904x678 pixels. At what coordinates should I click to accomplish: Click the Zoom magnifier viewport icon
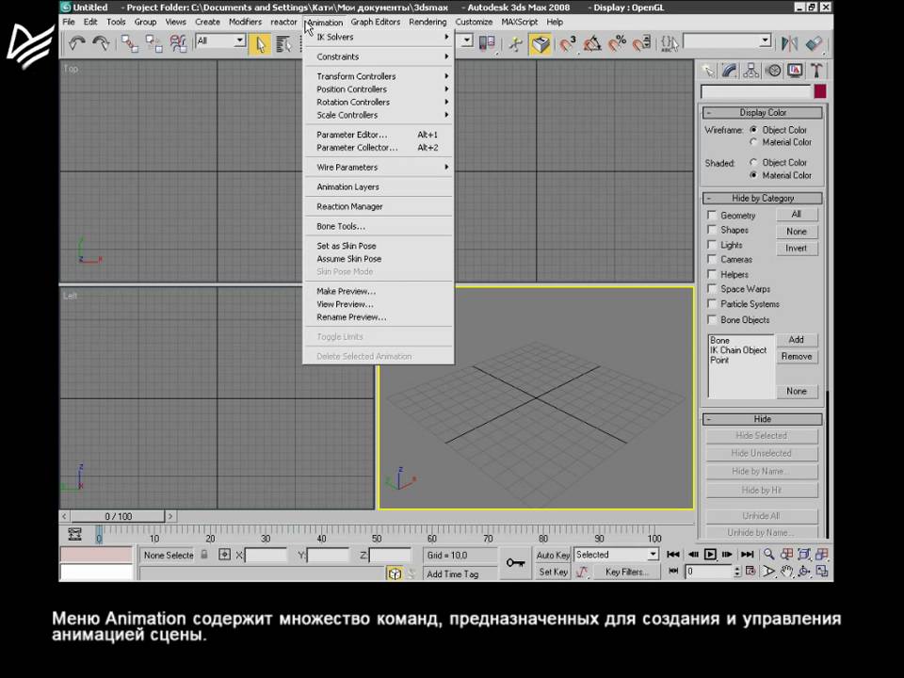pos(768,554)
